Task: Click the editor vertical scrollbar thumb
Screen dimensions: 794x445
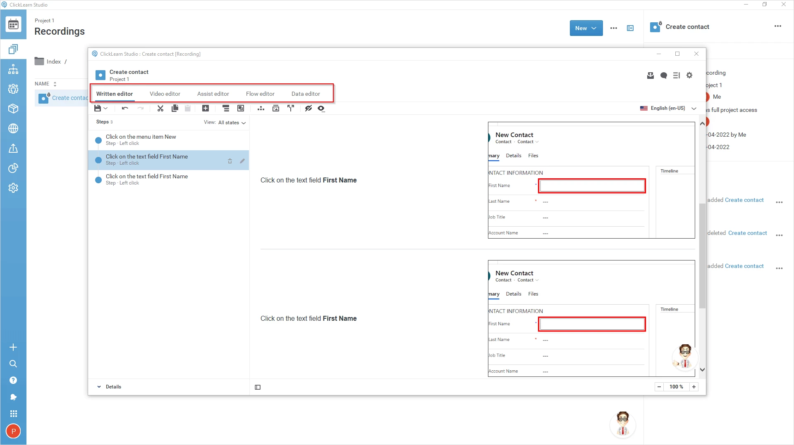Action: pos(702,256)
